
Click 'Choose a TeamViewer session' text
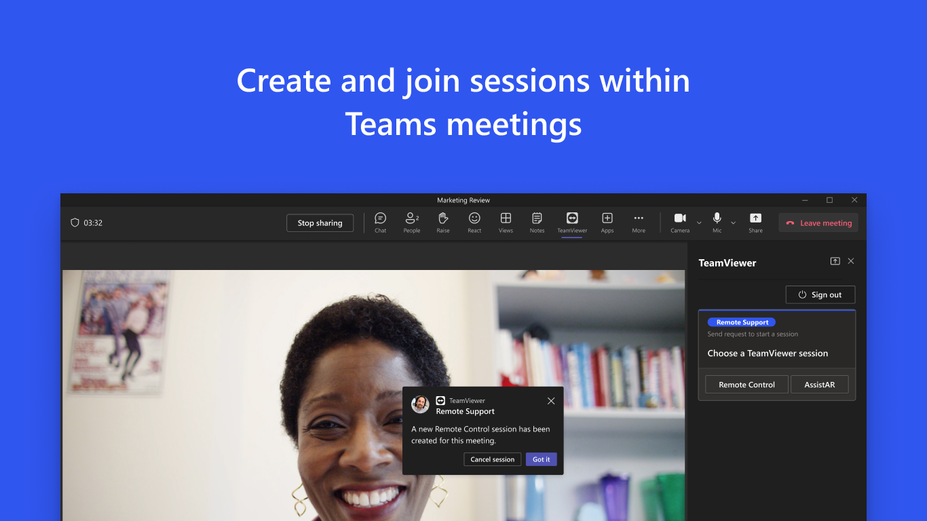(768, 353)
